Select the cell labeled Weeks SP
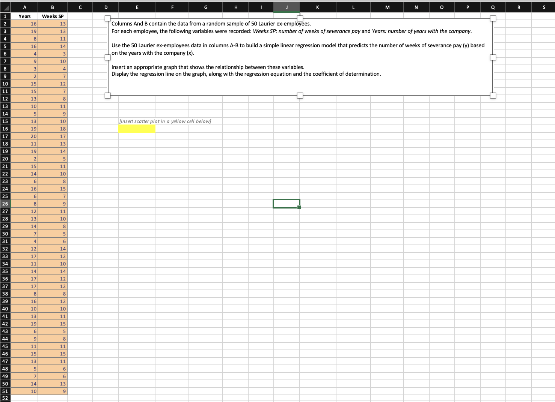The image size is (555, 402). [x=52, y=16]
